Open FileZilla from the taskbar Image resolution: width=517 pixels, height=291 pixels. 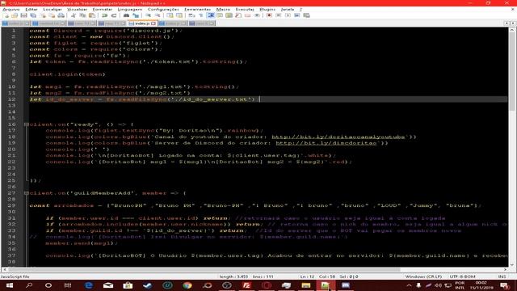tap(246, 285)
